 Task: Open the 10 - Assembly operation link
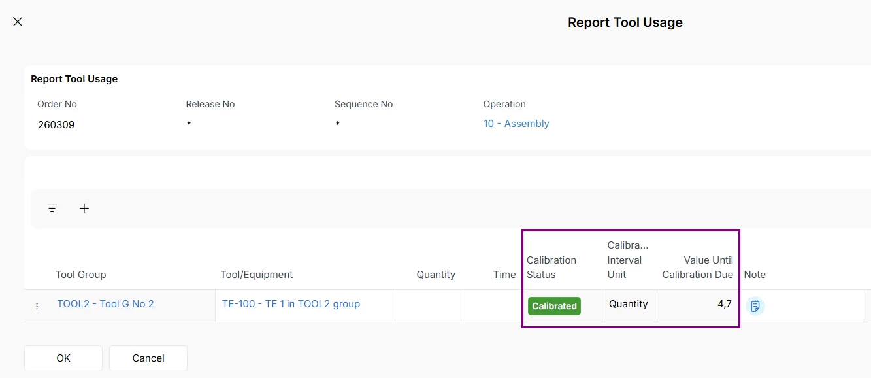pos(516,124)
